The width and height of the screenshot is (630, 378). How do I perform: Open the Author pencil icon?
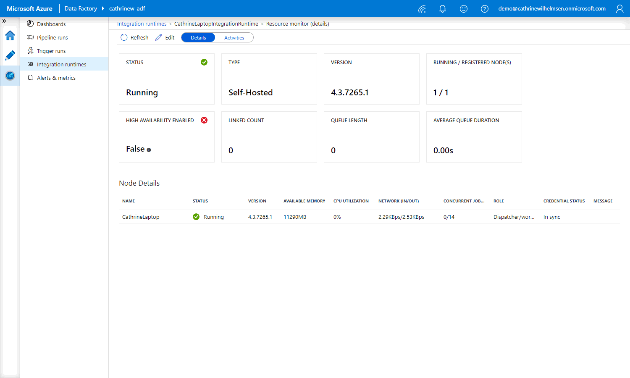pos(10,55)
